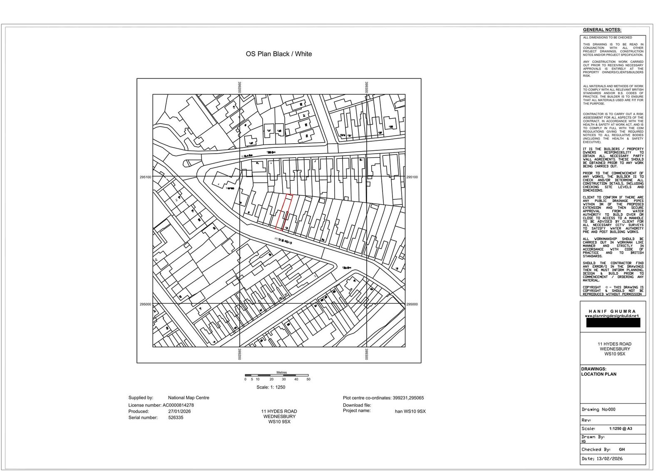Screen dimensions: 666x471
Task: Select the HANIF GHUMRA name text
Action: click(612, 311)
